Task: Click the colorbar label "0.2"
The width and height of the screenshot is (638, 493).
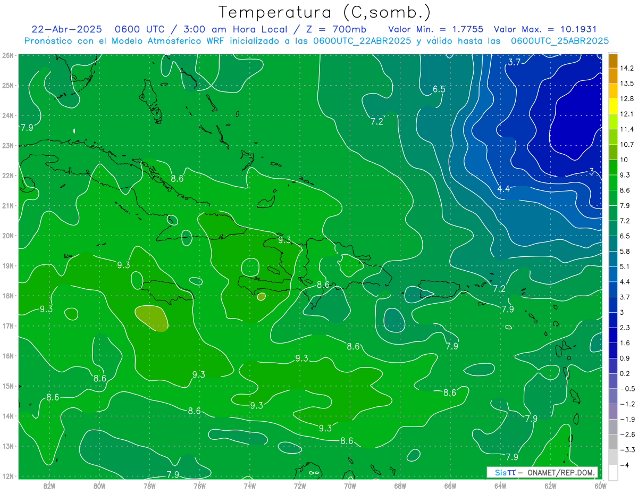Action: pos(625,373)
